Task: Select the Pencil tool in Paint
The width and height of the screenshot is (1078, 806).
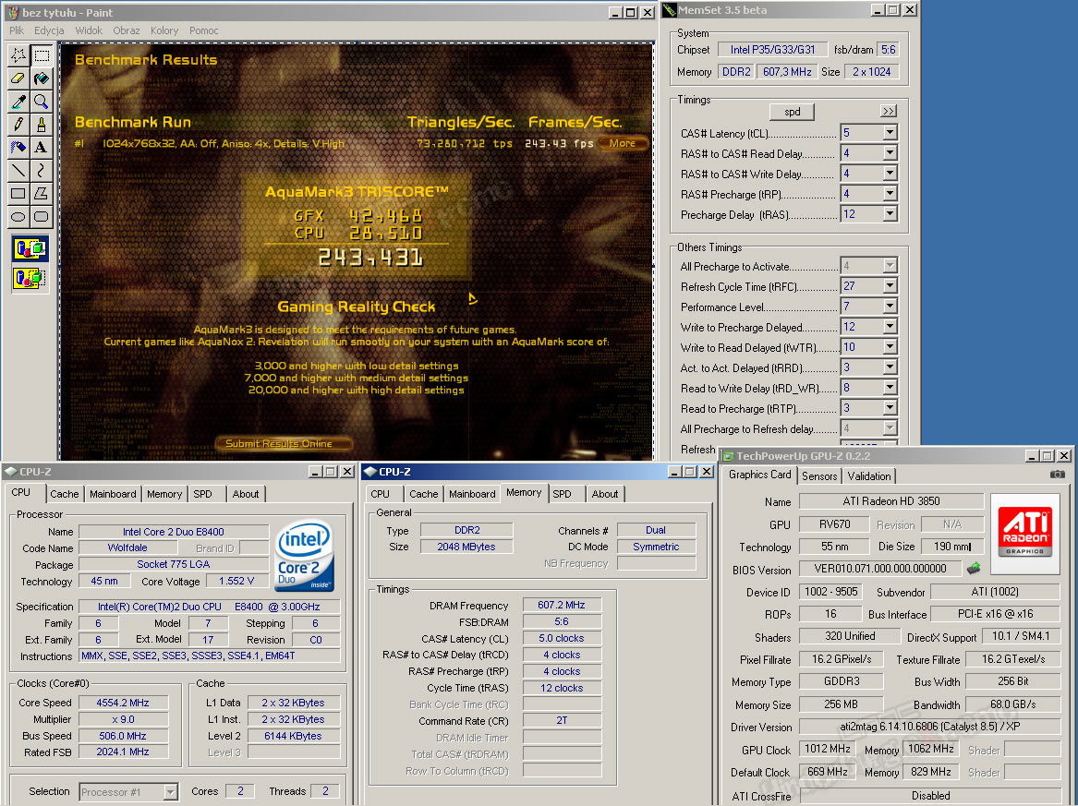Action: pyautogui.click(x=18, y=125)
